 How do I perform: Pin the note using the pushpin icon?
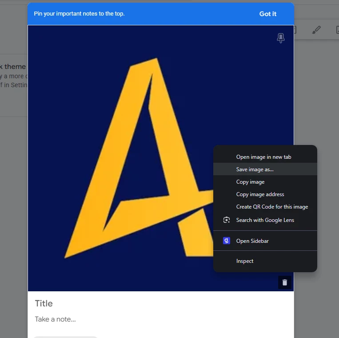tap(281, 38)
